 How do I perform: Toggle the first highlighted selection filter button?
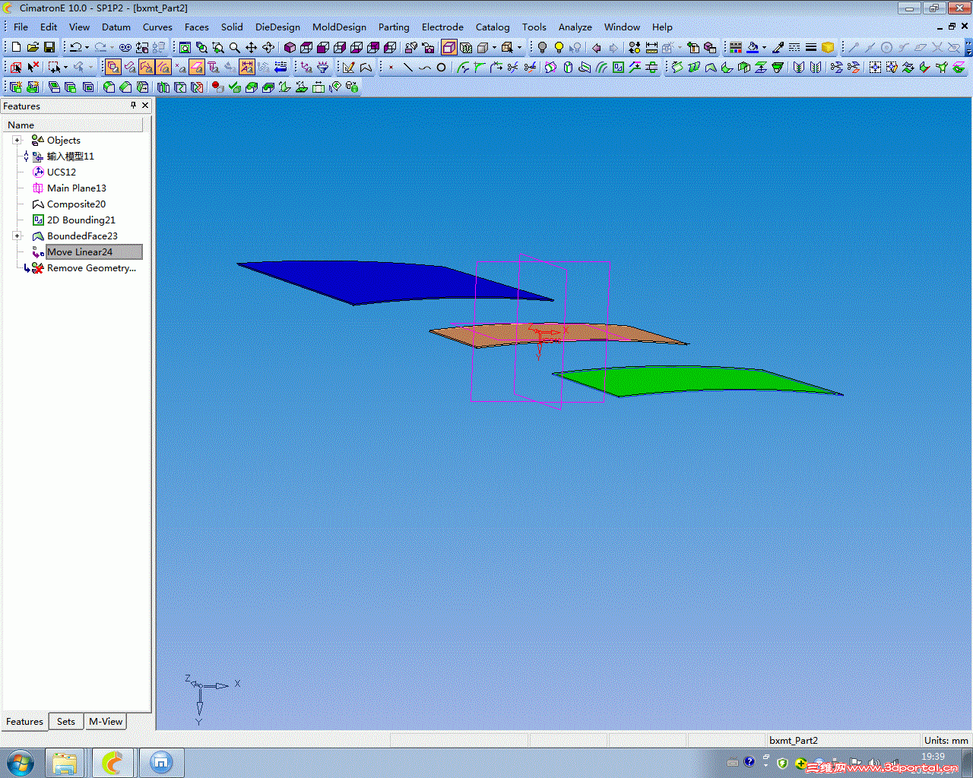pyautogui.click(x=113, y=67)
